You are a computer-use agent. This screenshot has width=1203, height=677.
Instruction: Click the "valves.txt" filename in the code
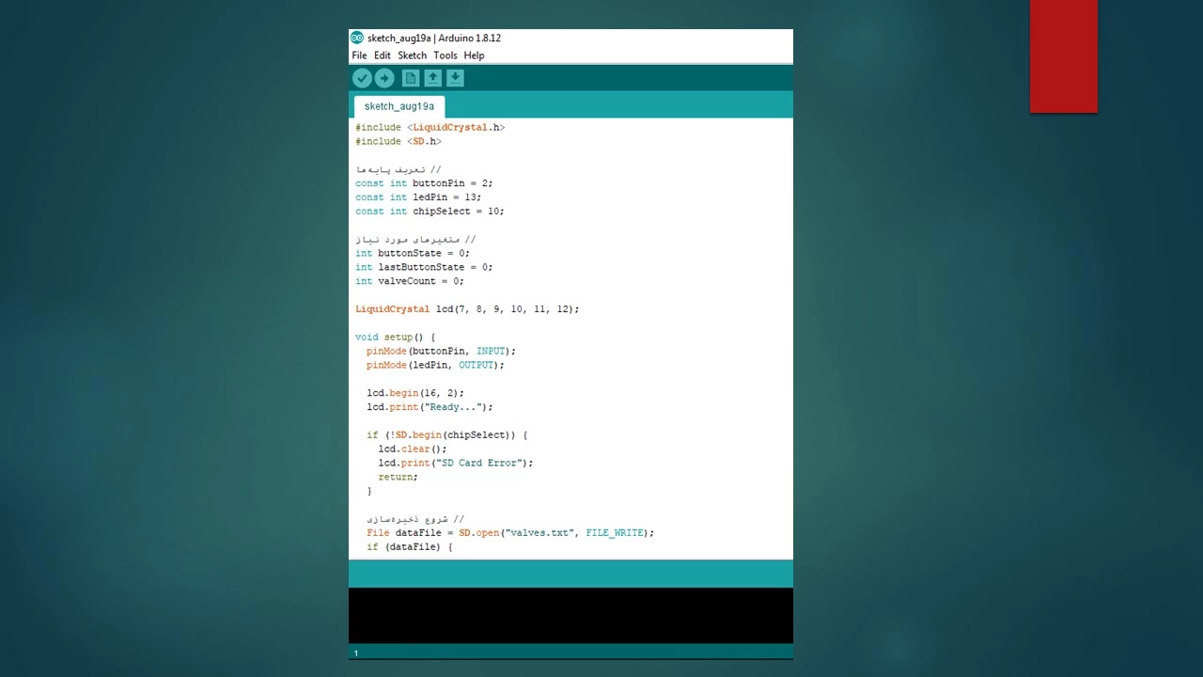(539, 533)
